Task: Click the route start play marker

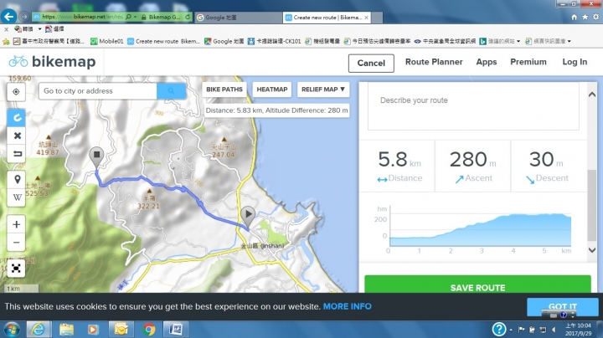Action: coord(248,216)
